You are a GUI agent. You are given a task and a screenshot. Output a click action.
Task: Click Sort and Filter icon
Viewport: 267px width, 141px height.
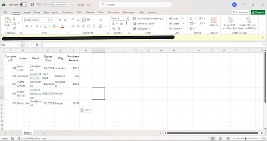tap(201, 18)
